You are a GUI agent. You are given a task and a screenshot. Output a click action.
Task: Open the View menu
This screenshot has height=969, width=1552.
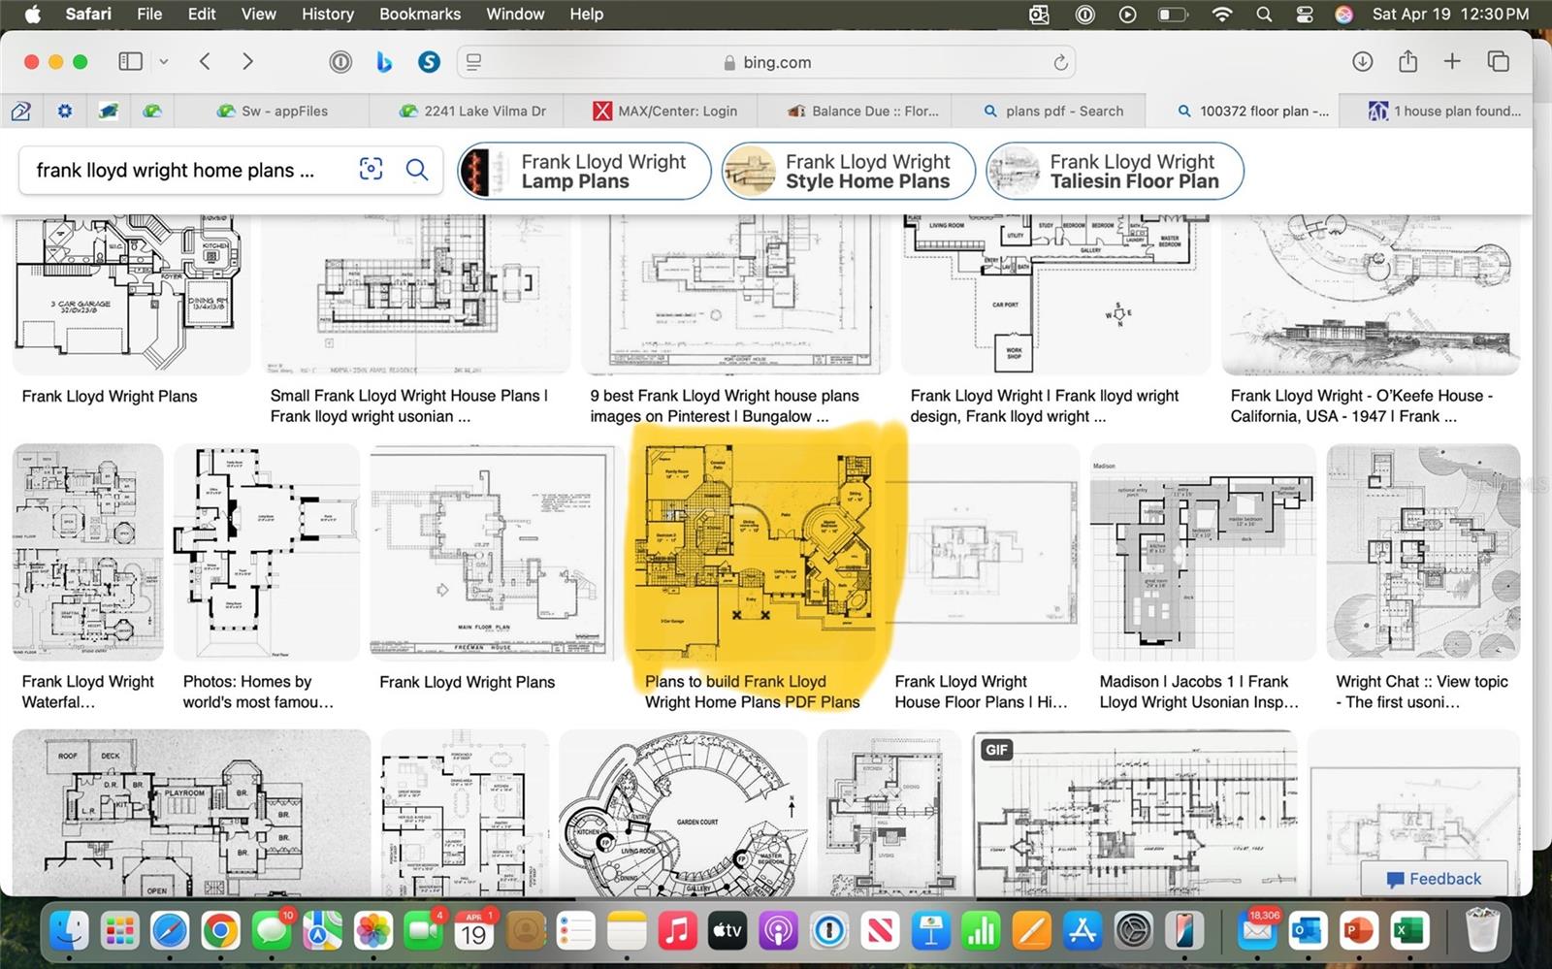[258, 14]
